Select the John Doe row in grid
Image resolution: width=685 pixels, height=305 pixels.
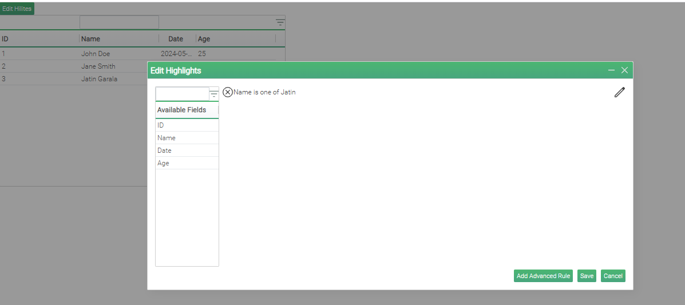96,54
